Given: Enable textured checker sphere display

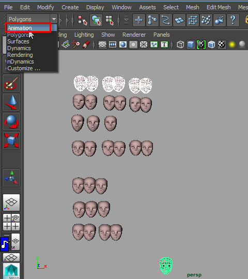Looking at the screenshot, I should [222, 44].
